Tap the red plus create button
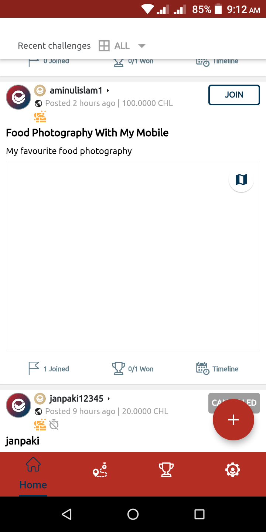 tap(233, 420)
